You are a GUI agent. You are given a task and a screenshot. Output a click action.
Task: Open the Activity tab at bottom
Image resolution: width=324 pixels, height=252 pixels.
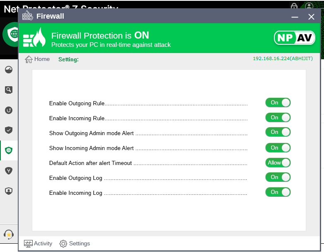38,244
